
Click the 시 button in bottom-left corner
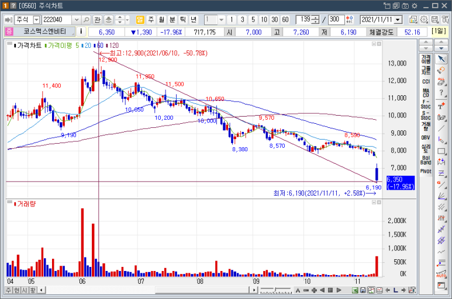click(25, 290)
